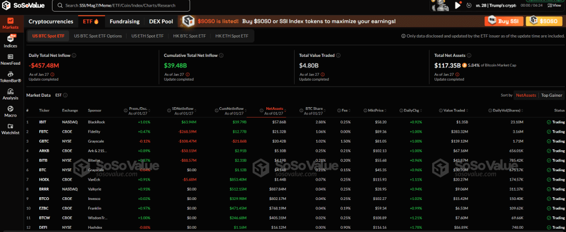This screenshot has width=566, height=232.
Task: Click info icon beside Total Value Traded
Action: click(x=339, y=56)
